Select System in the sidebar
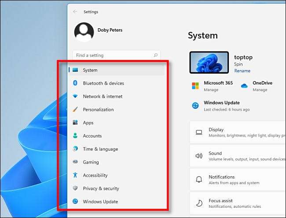286x218 pixels. pos(90,70)
